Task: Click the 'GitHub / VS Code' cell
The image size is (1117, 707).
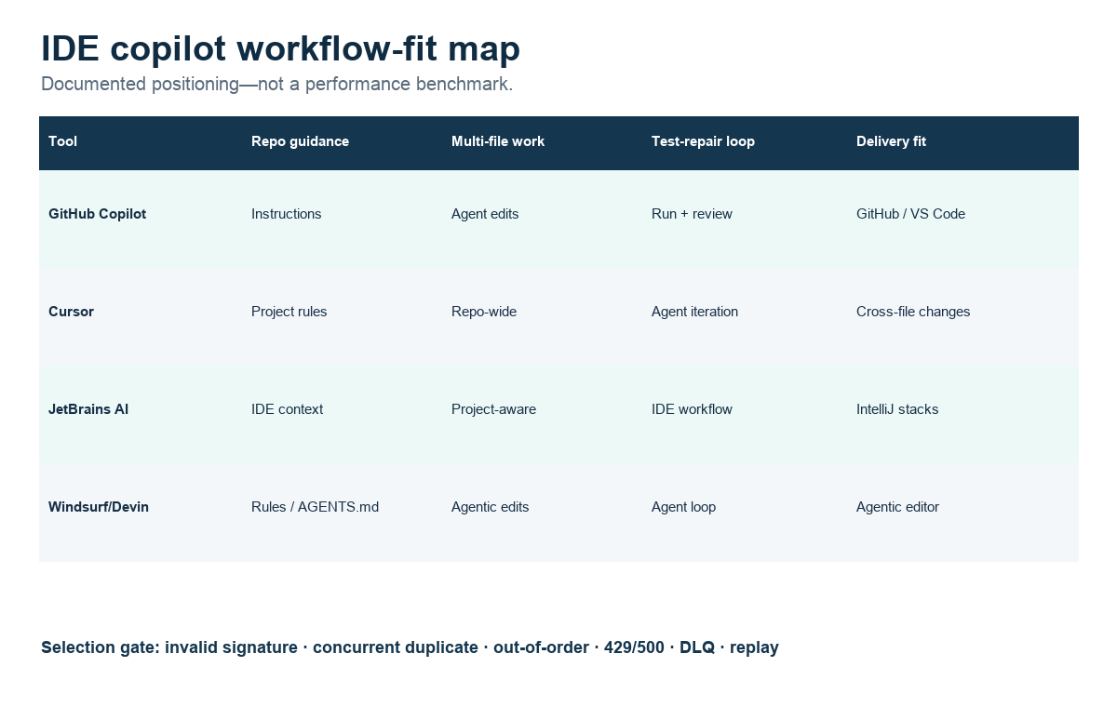Action: point(910,214)
